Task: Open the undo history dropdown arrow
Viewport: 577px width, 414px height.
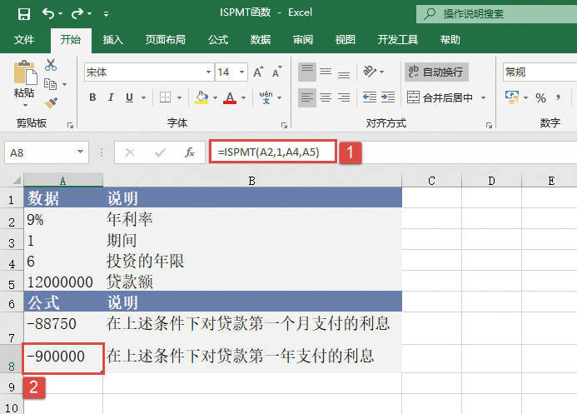Action: click(x=60, y=14)
